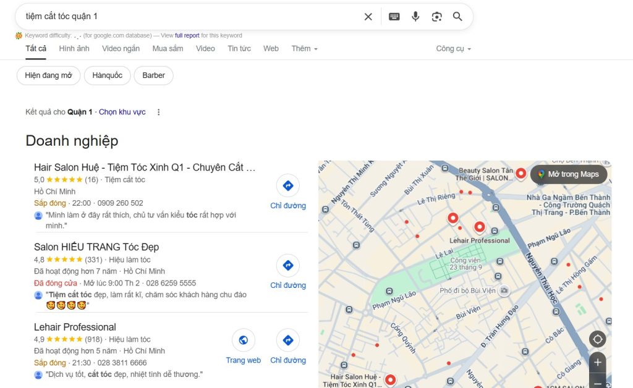
Task: Click Lehair Professional map pin
Action: (x=479, y=227)
